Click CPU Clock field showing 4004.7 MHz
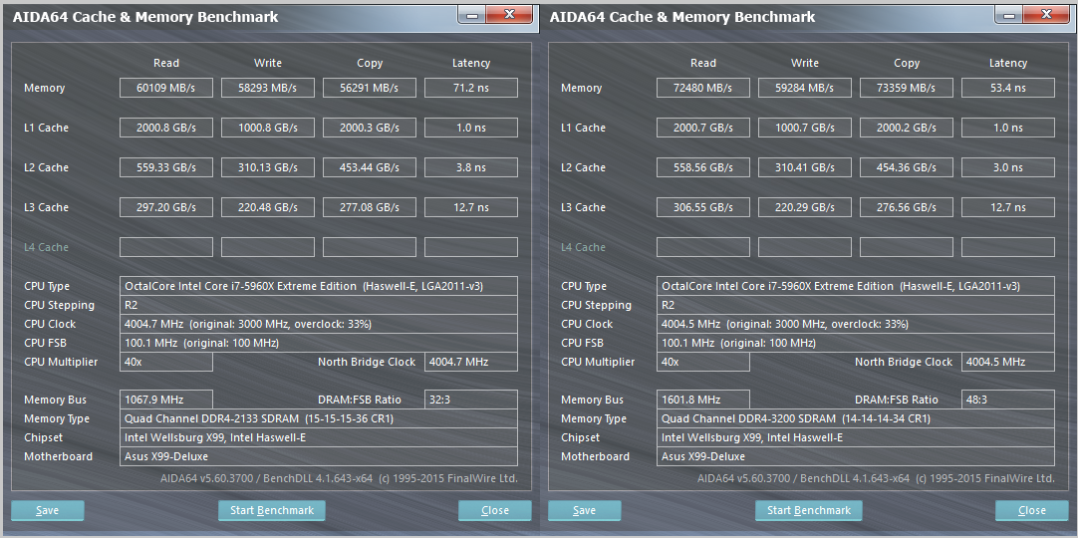Screen dimensions: 1078x538 [x=319, y=325]
